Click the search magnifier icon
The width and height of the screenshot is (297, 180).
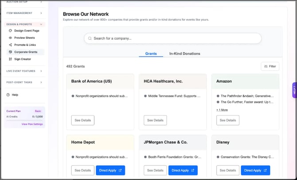(90, 38)
